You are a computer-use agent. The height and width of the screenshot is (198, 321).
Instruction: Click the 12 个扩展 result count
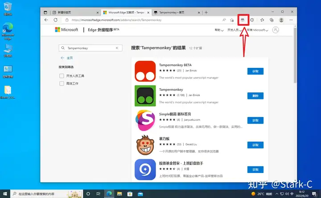point(196,48)
